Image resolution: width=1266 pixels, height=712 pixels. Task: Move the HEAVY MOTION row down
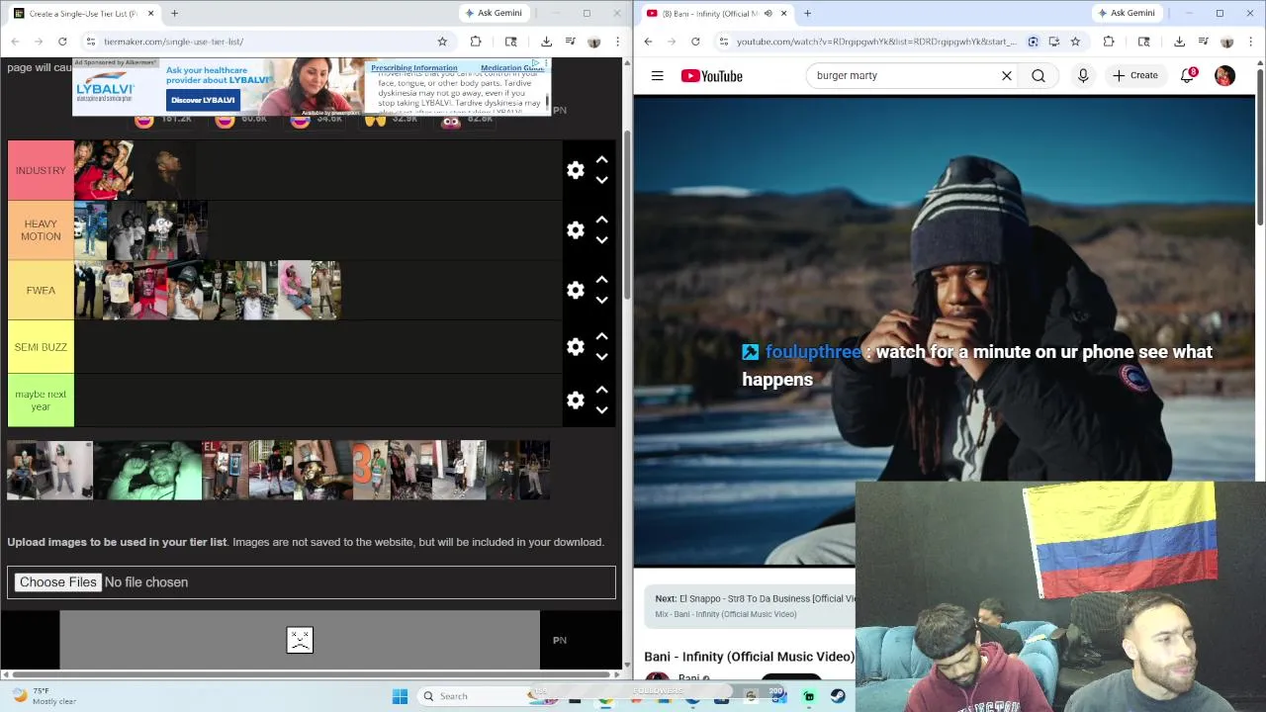pos(601,240)
